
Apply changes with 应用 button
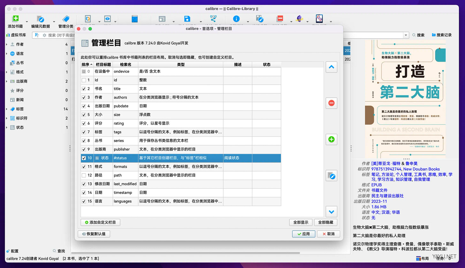(304, 234)
